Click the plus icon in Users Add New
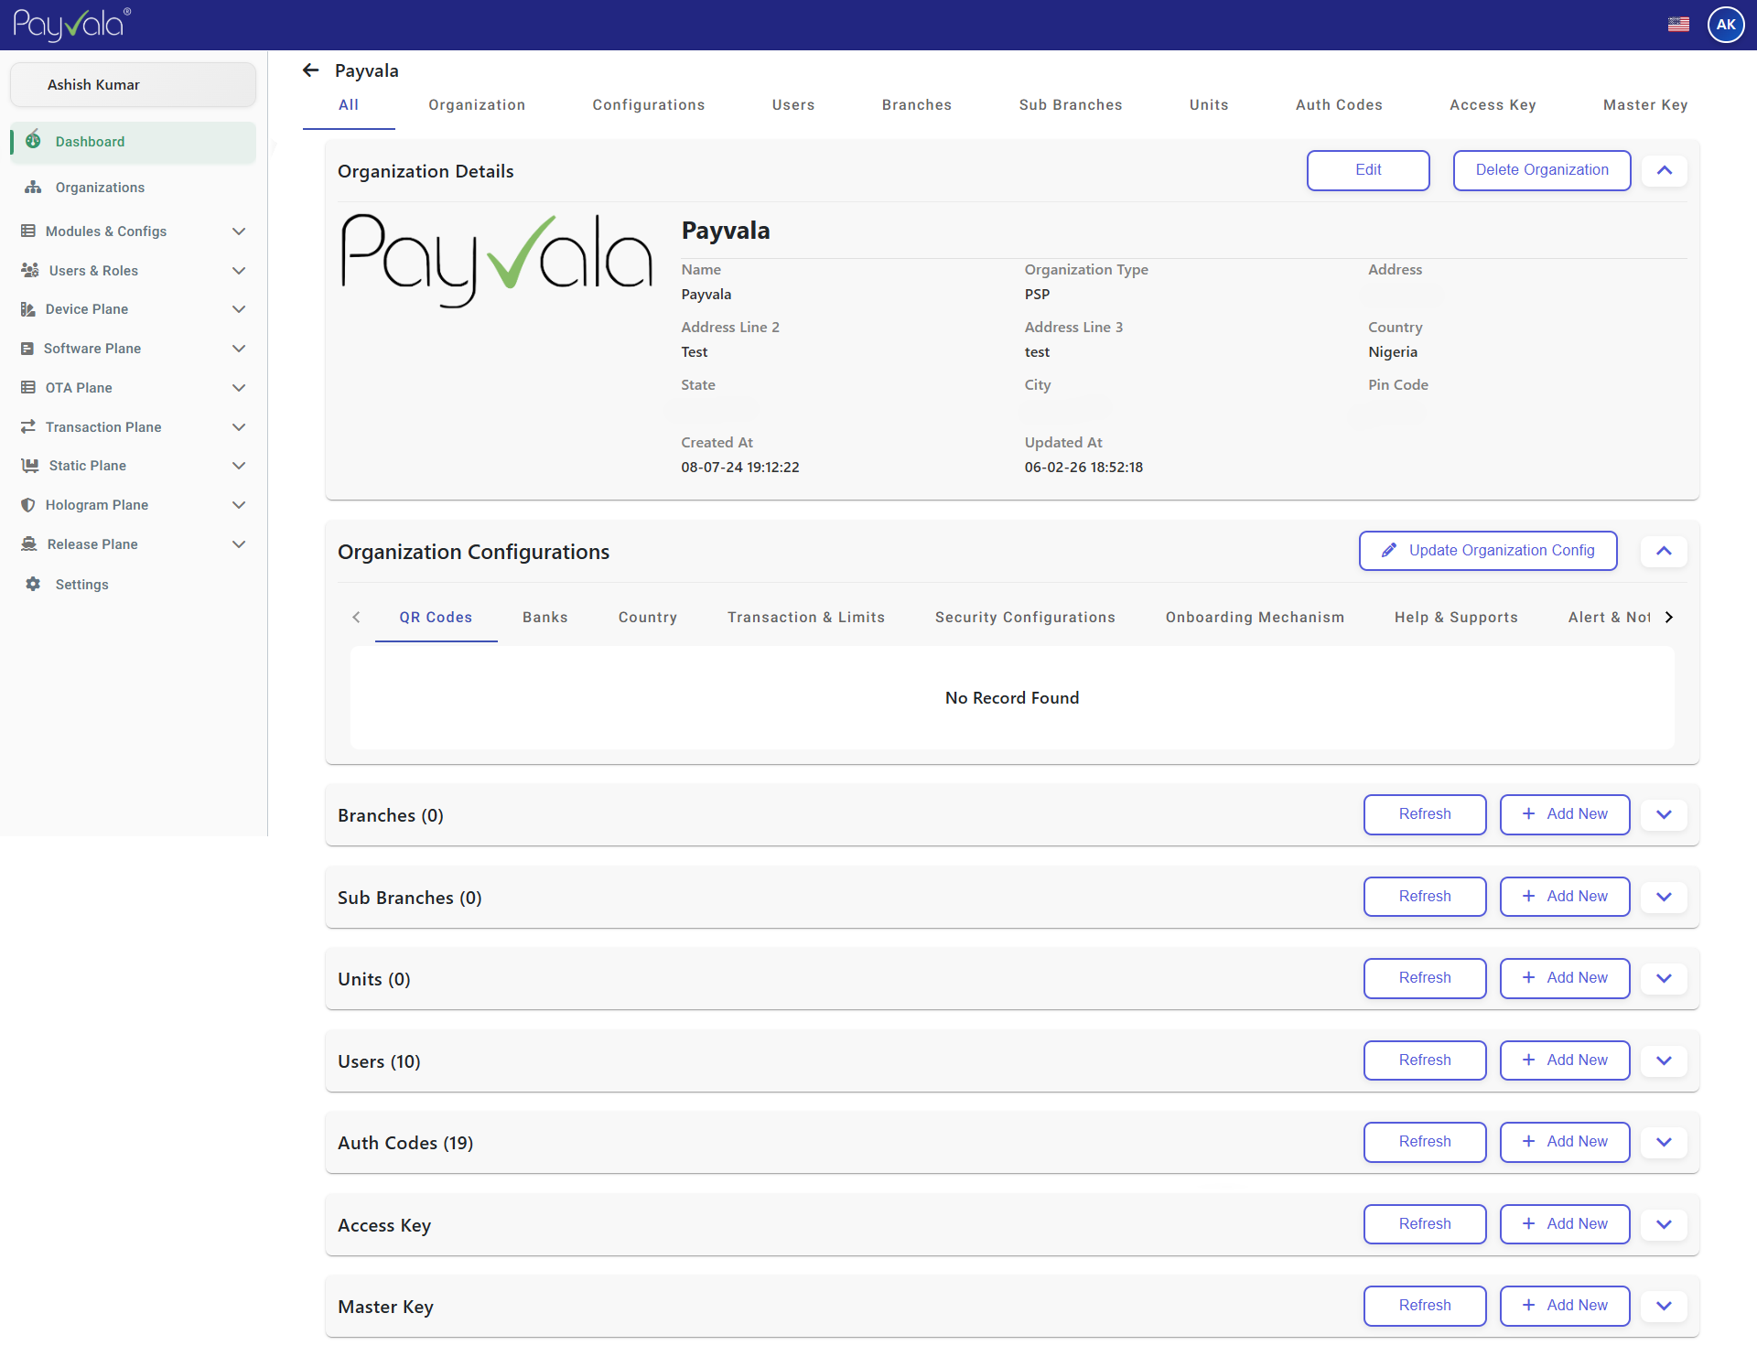 (1528, 1060)
